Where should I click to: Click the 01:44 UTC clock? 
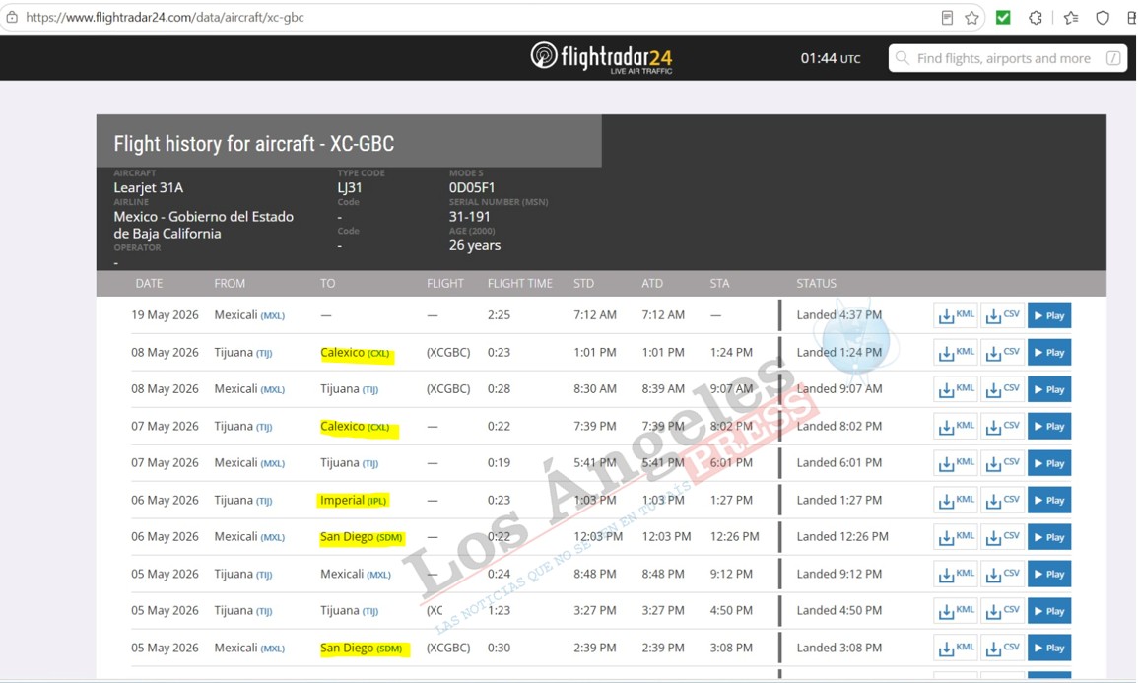click(831, 58)
